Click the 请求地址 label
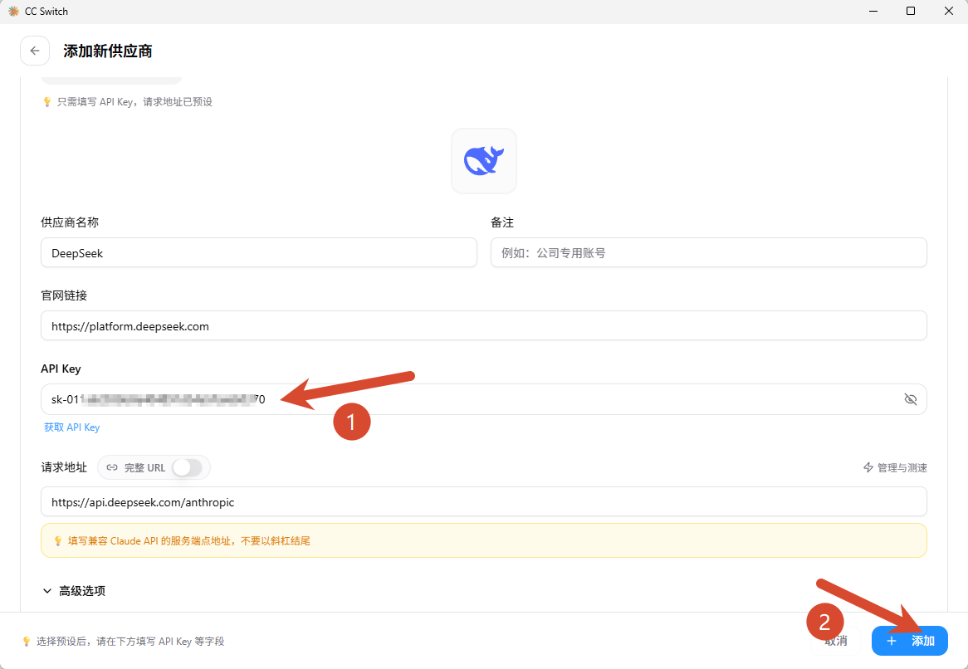 [x=64, y=467]
